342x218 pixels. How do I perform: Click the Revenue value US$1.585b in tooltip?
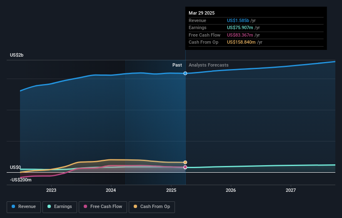[238, 20]
